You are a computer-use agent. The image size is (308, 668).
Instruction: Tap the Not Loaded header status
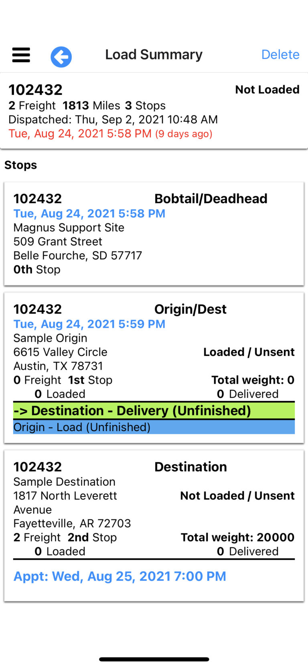click(267, 90)
